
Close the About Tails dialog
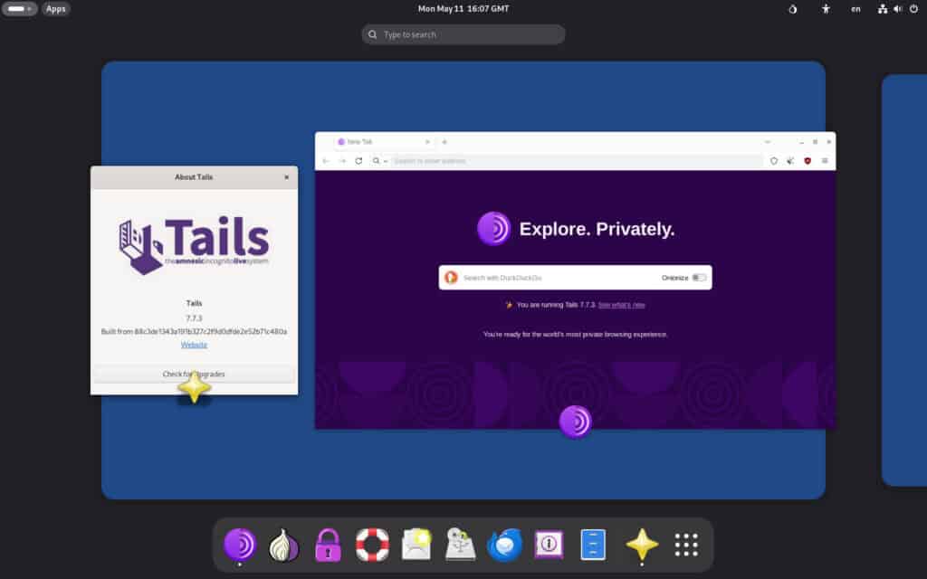tap(287, 177)
